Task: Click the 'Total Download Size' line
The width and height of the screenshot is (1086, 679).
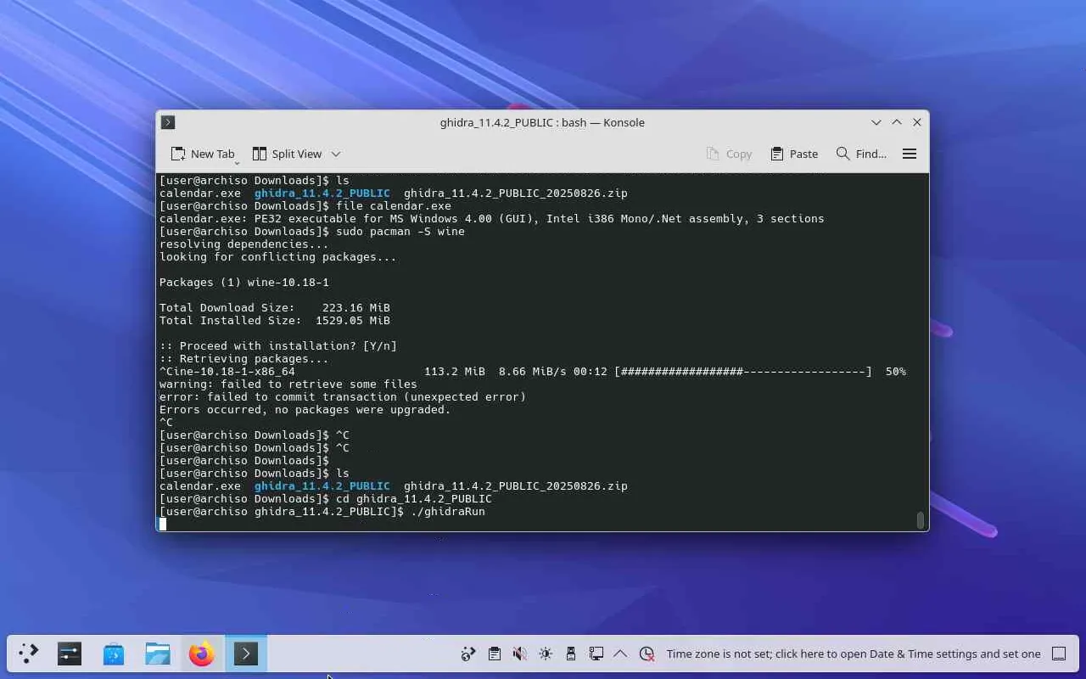Action: (275, 308)
